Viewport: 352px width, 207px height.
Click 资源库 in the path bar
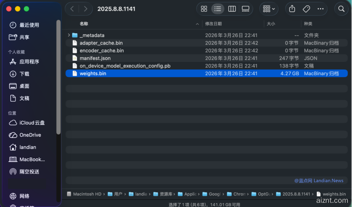pos(163,194)
